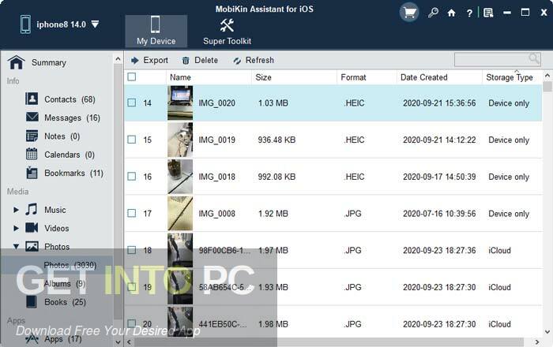The image size is (553, 347).
Task: Check the box for row 14 IMG_0020
Action: 132,103
